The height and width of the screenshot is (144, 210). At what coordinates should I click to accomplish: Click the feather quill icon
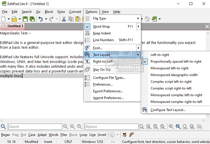point(131,134)
